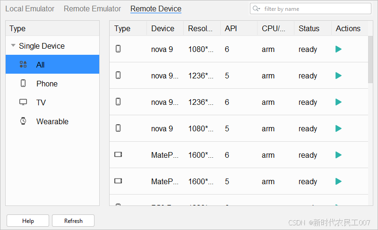Click the Wearable watch icon in sidebar

[x=23, y=121]
